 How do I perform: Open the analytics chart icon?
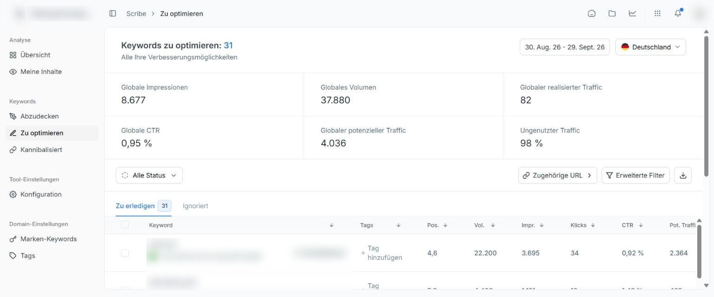(633, 13)
